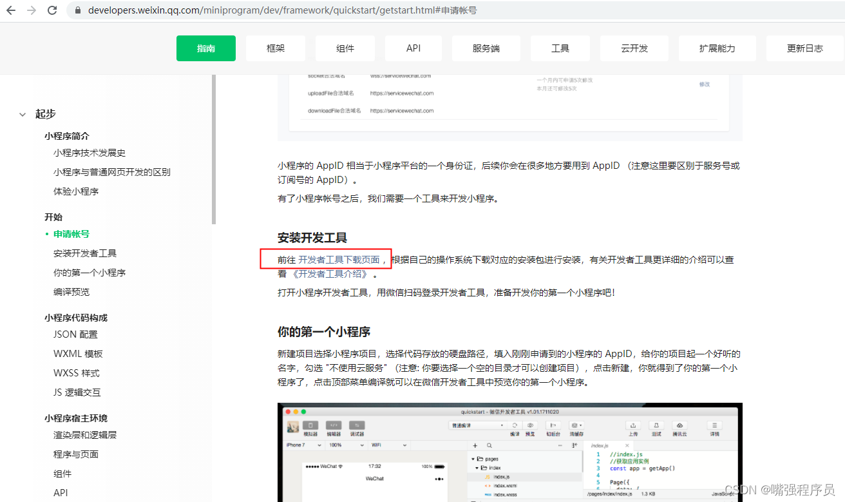
Task: Open WXML 模板 sidebar item
Action: pos(78,354)
